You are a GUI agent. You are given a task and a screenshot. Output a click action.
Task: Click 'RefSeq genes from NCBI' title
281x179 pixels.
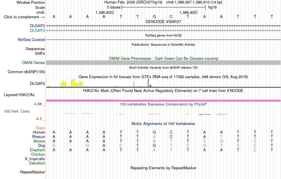tap(163, 35)
